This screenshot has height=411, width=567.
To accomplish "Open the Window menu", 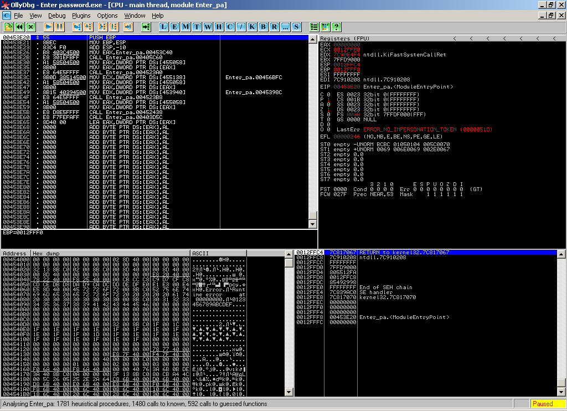I will pos(135,16).
